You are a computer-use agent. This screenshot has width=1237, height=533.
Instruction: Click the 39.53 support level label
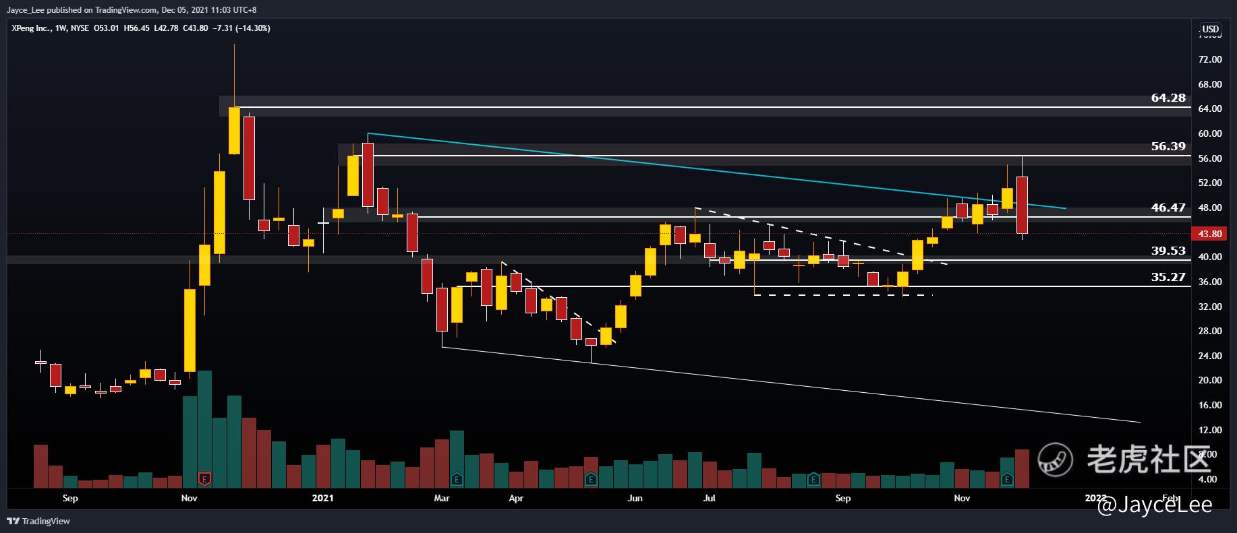point(1168,251)
